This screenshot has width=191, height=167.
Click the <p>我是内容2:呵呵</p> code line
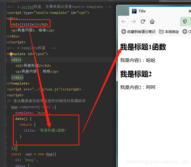point(37,72)
